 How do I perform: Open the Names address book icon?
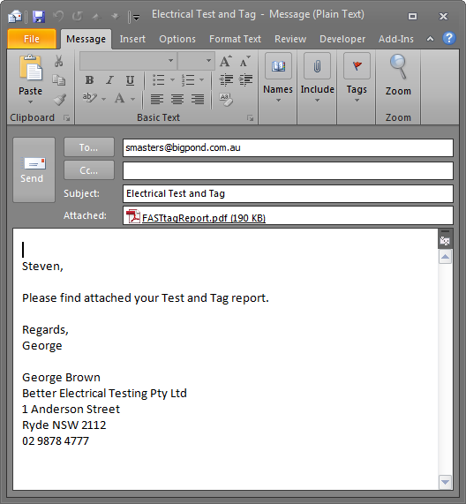point(278,66)
